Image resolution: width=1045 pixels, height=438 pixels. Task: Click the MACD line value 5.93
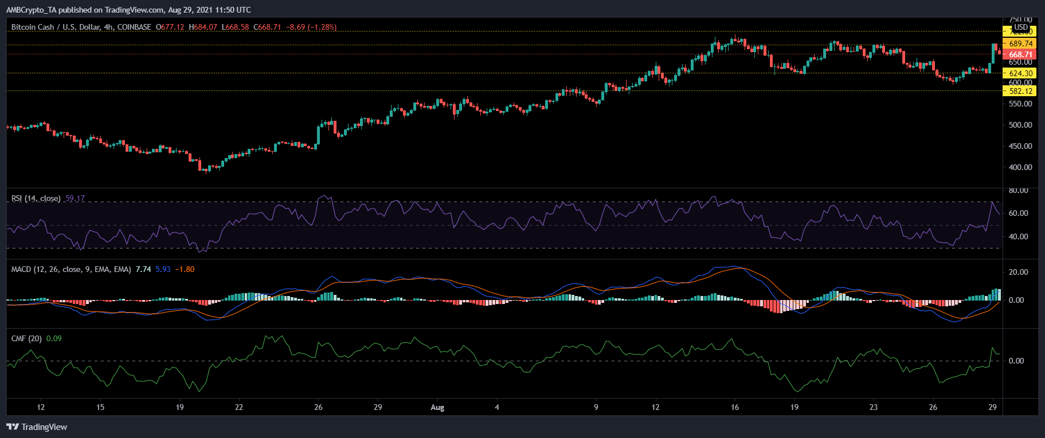click(x=163, y=269)
